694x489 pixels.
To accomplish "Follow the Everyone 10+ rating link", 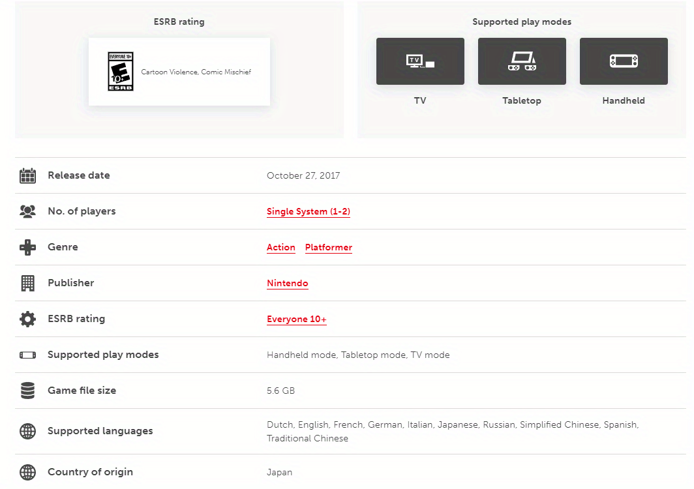I will click(x=296, y=319).
